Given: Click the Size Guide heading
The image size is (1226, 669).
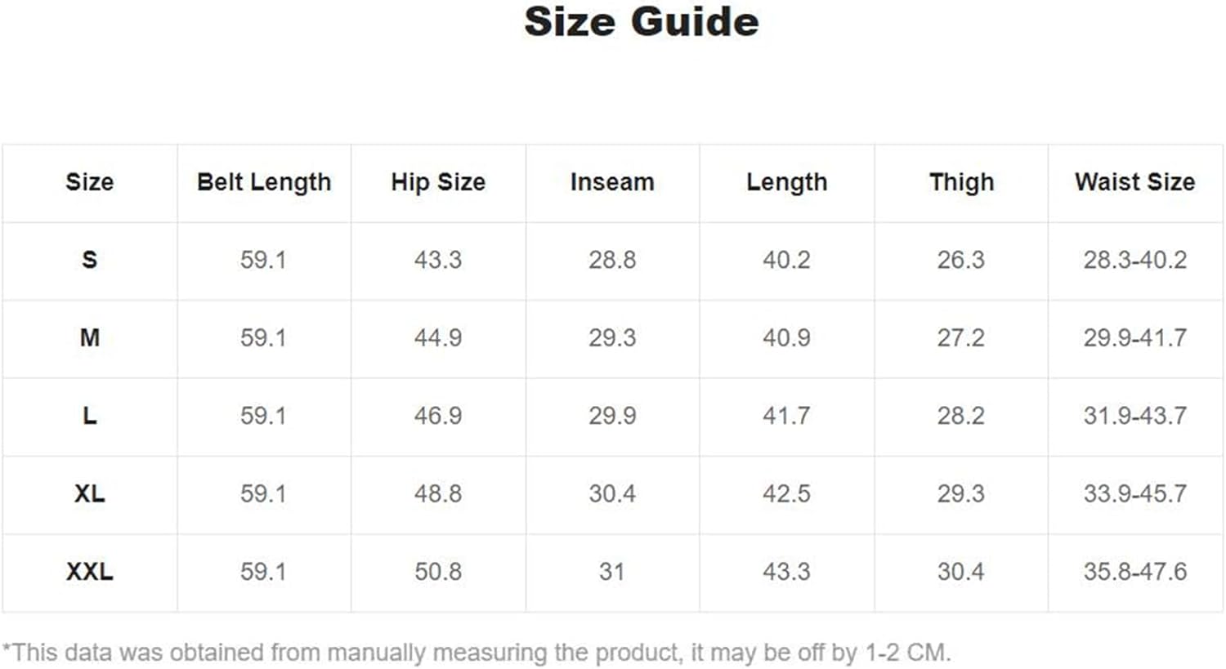Looking at the screenshot, I should pyautogui.click(x=642, y=22).
